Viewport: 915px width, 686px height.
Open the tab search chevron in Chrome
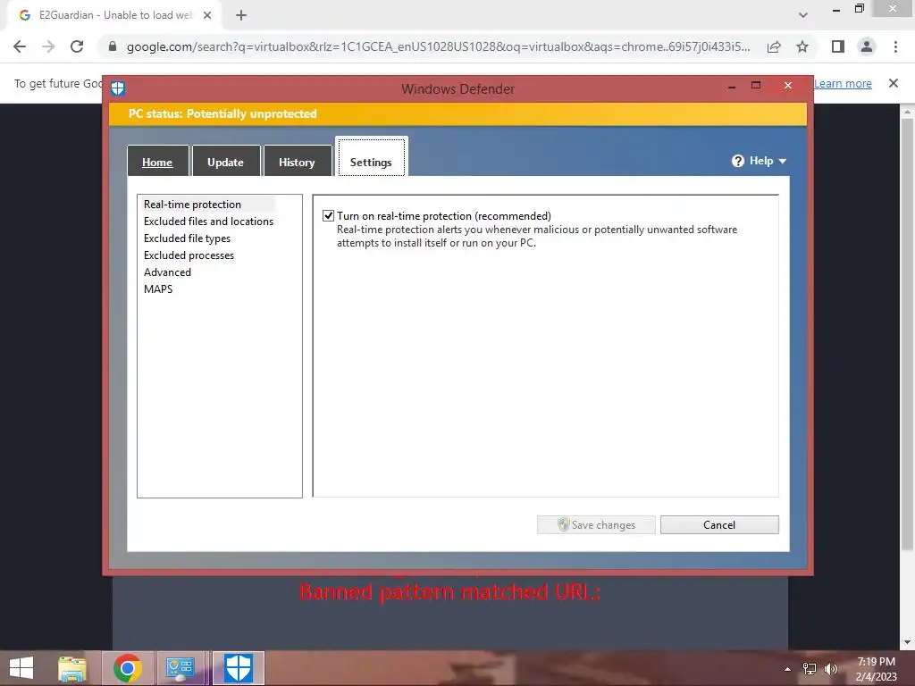803,15
